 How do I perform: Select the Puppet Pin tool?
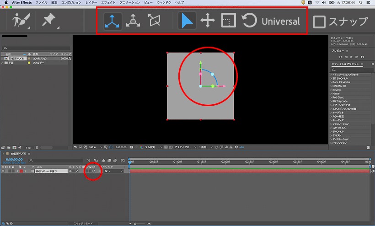[x=49, y=20]
